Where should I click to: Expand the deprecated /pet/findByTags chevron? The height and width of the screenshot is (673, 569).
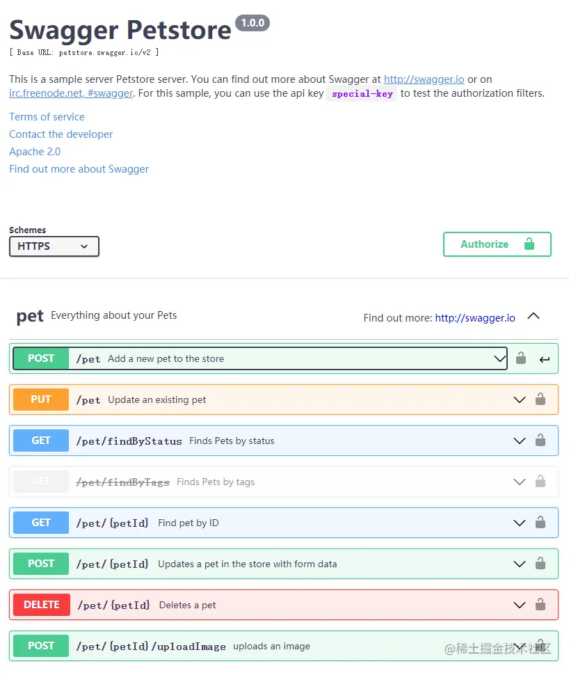point(519,482)
